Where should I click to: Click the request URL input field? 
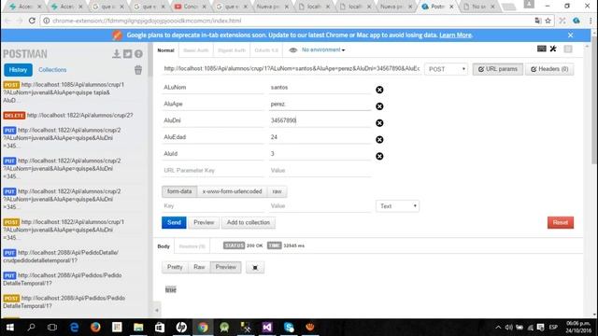(x=292, y=68)
